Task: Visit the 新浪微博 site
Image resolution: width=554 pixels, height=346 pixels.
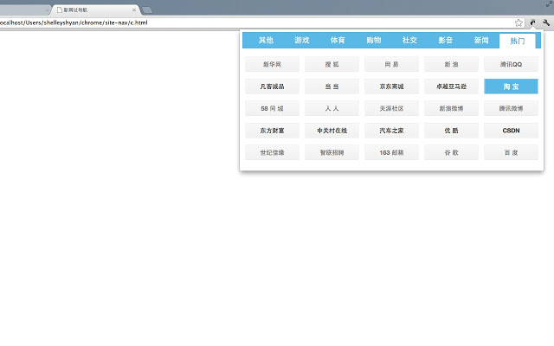Action: point(451,108)
